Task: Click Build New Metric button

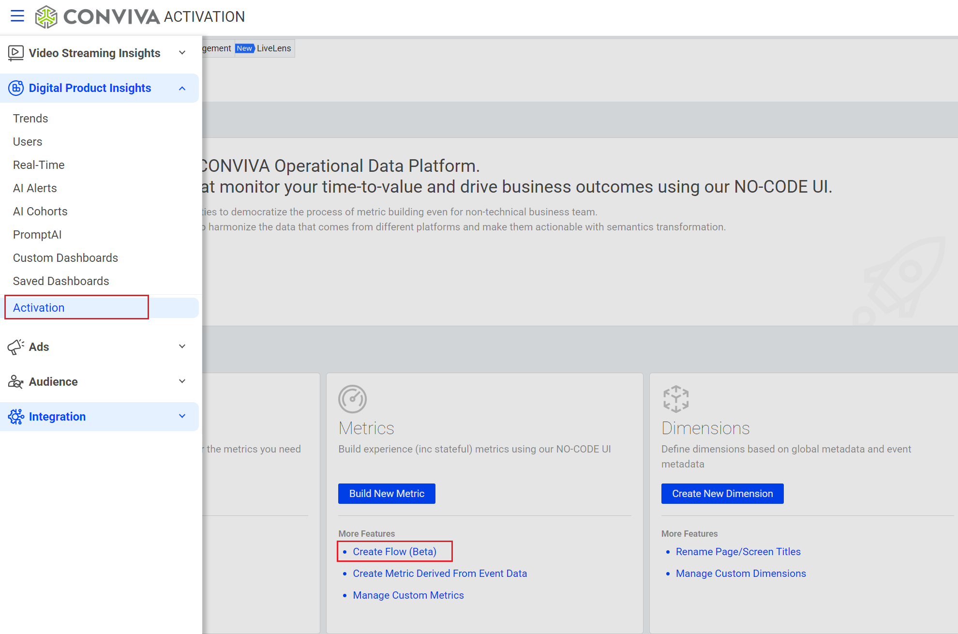Action: pyautogui.click(x=387, y=494)
